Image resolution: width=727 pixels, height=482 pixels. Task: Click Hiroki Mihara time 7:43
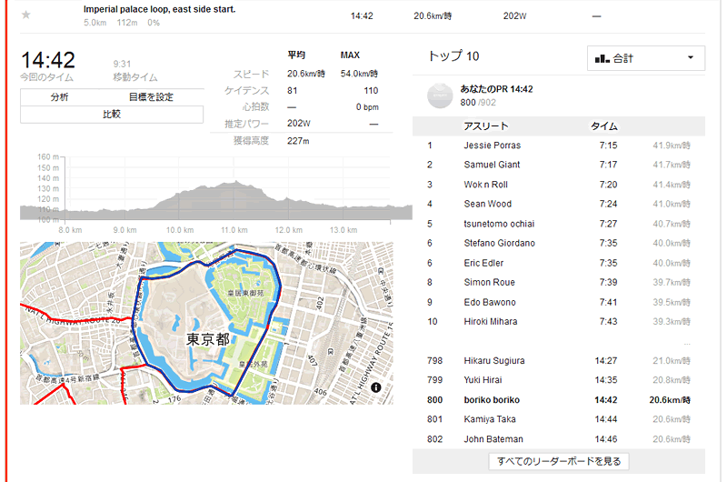pyautogui.click(x=608, y=321)
